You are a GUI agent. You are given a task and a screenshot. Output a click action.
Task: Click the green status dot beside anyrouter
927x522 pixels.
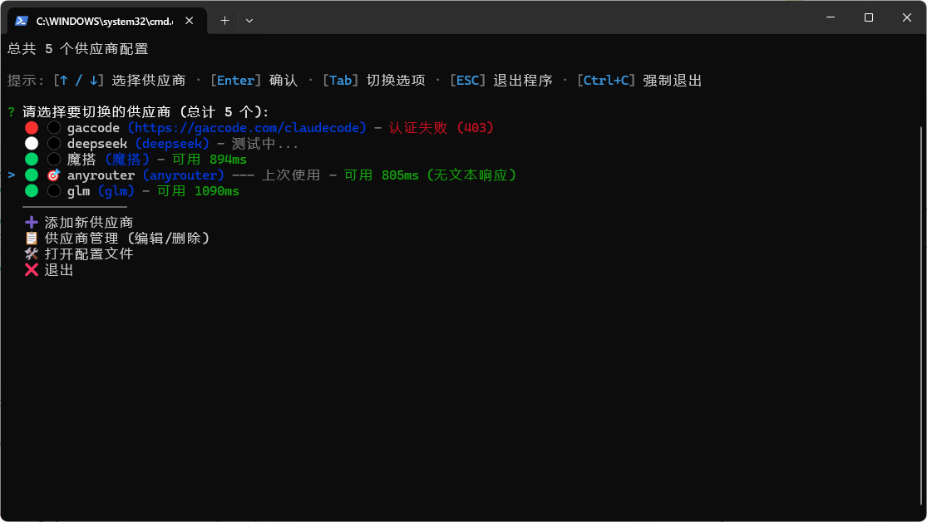(x=32, y=175)
